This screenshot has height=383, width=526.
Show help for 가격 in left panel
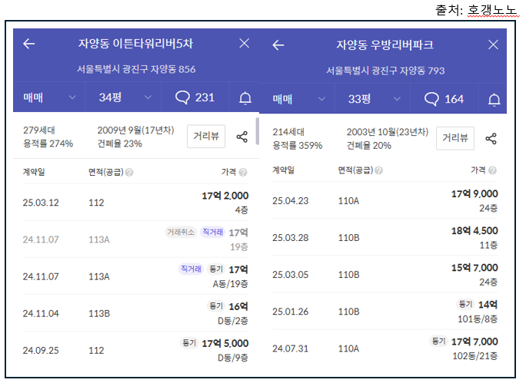243,173
